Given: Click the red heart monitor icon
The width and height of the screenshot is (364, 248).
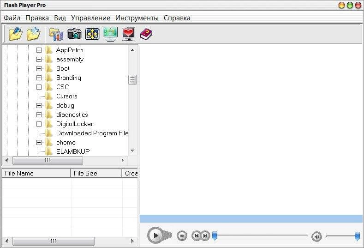Looking at the screenshot, I should point(128,34).
